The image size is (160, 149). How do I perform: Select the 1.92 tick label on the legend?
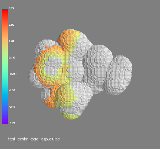click(x=12, y=25)
